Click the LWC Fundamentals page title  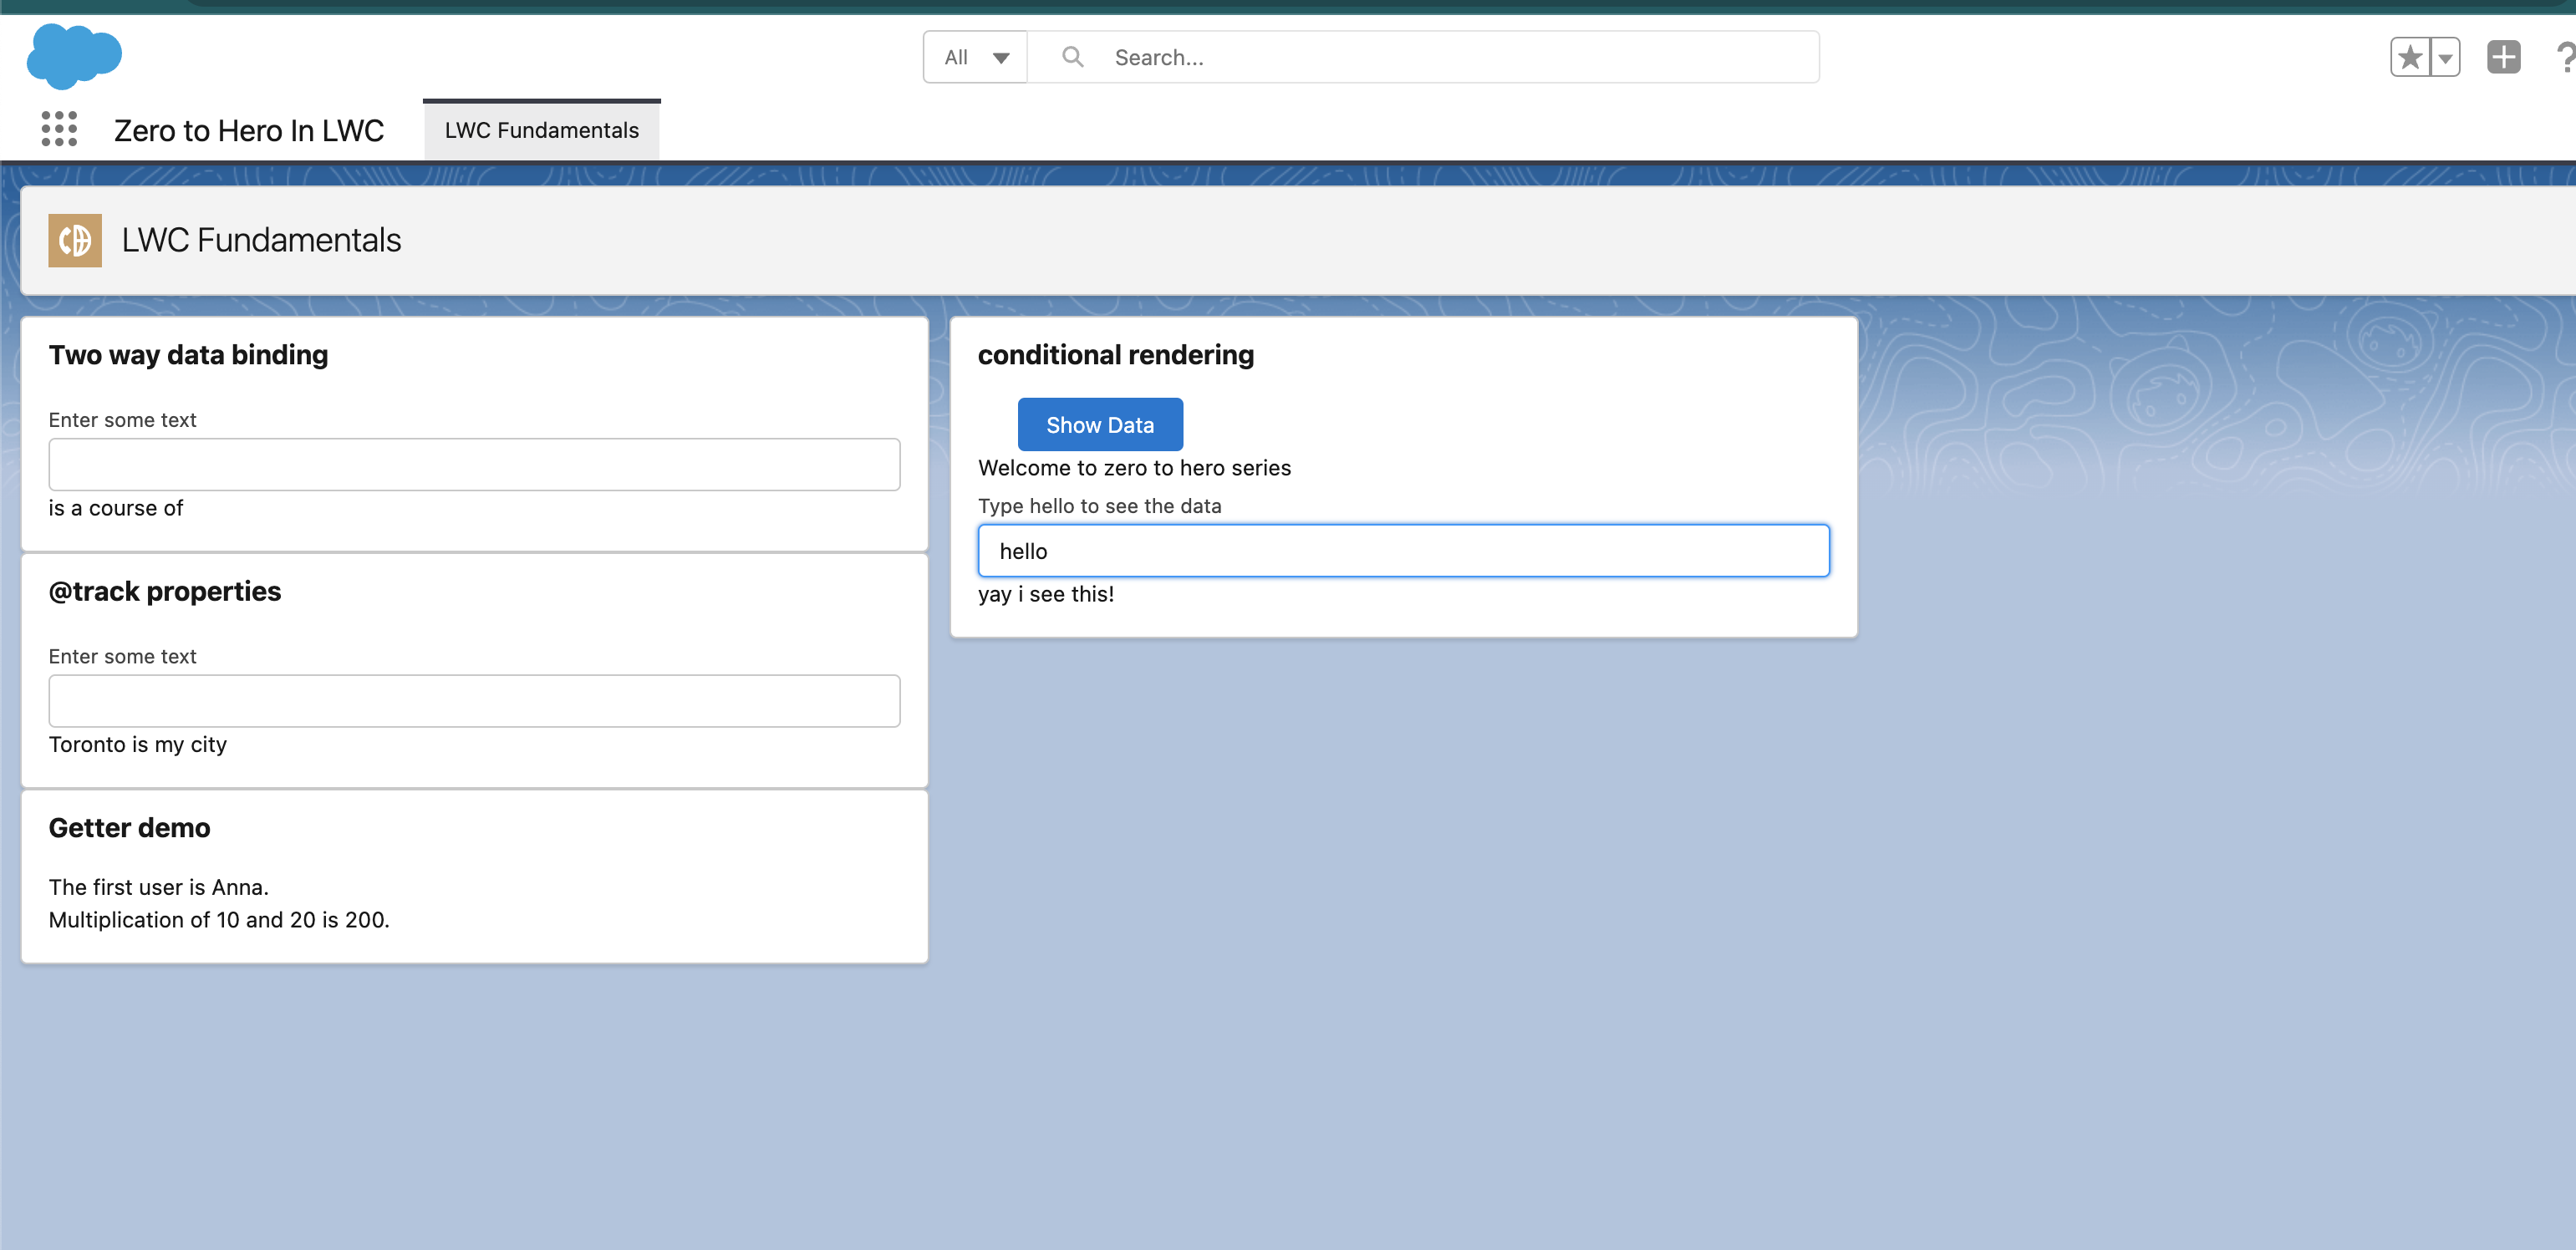click(261, 240)
